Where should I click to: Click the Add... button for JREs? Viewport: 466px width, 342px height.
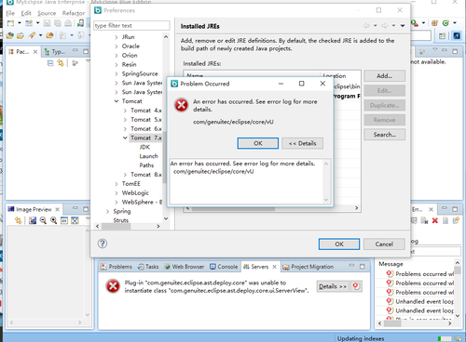[x=384, y=76]
